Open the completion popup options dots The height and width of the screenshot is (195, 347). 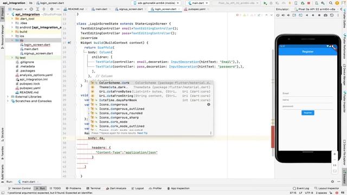pos(211,133)
